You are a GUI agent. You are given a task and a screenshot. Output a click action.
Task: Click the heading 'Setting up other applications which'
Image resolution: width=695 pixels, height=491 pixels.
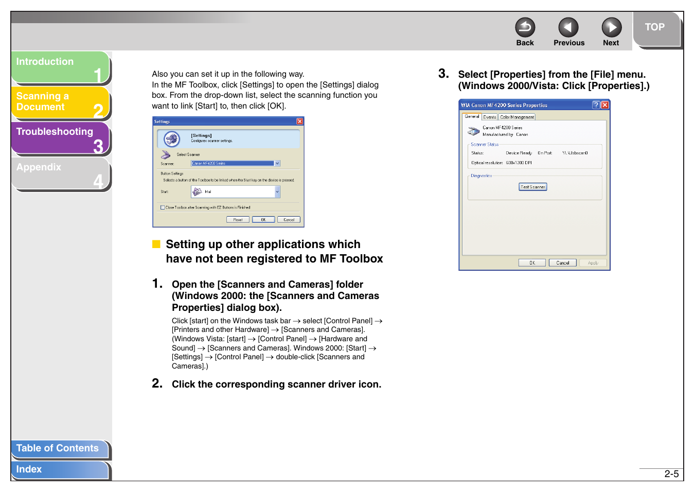(263, 244)
